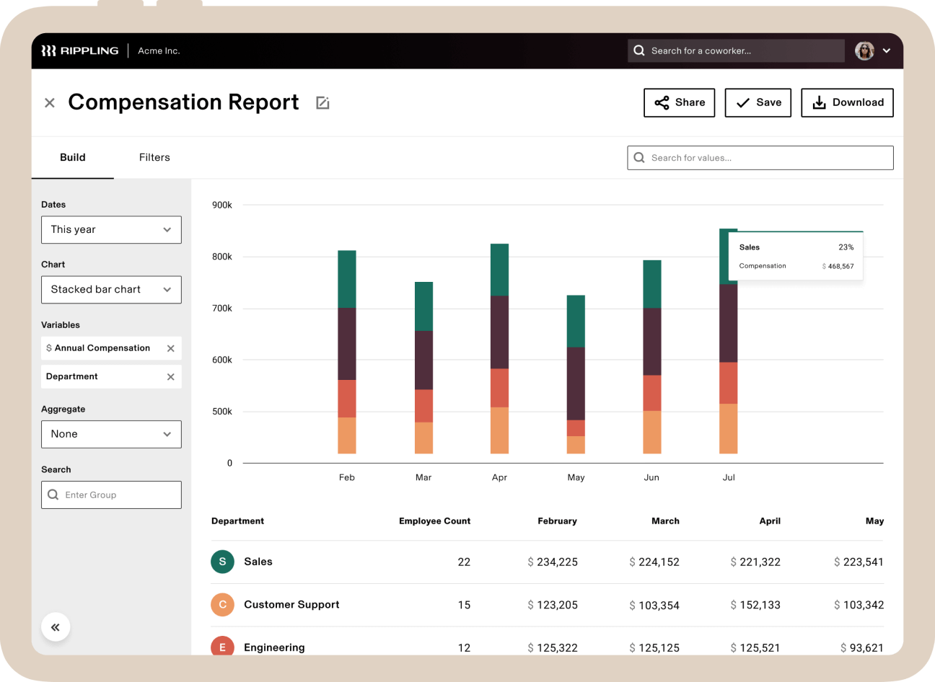Click the Engineering avatar icon
Screen dimensions: 935x682
click(222, 646)
